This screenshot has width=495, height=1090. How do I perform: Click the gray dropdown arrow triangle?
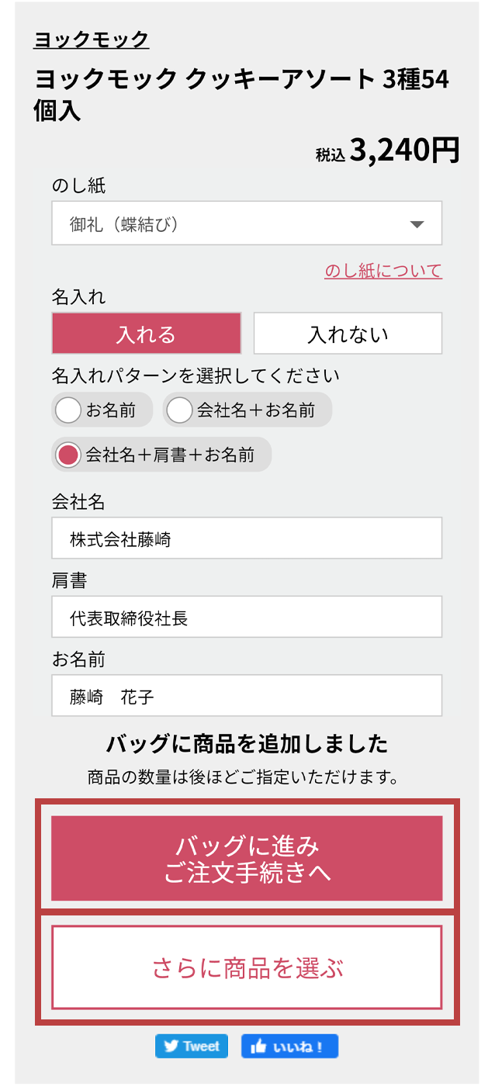[417, 225]
